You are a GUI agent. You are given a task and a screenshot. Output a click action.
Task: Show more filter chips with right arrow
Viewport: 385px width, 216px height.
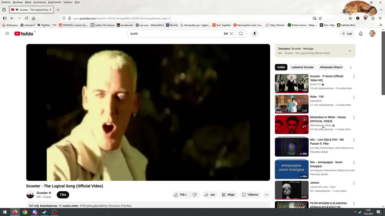[350, 67]
